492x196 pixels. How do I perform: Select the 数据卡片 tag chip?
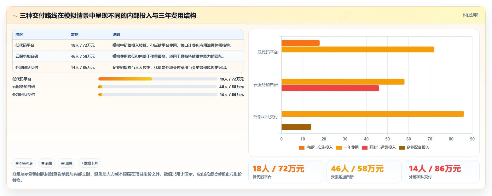click(90, 163)
